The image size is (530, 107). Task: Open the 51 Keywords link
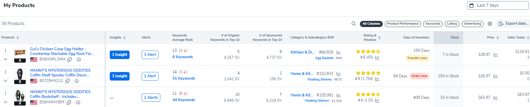(184, 78)
